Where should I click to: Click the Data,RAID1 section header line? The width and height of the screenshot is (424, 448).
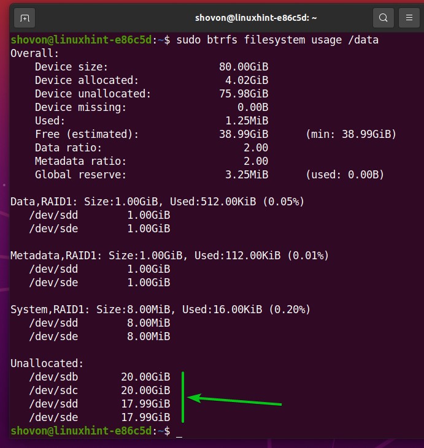(x=157, y=202)
